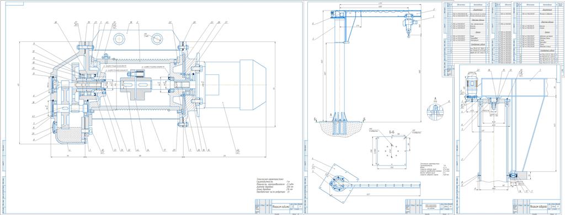Select the title block of the crane sheet
The image size is (565, 215).
pos(428,206)
